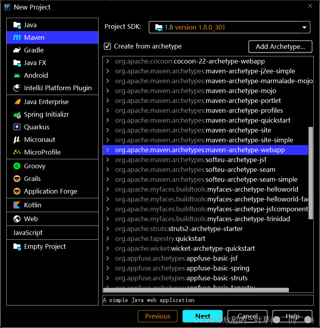The width and height of the screenshot is (320, 328).
Task: Click the archetype list horizontal scrollbar
Action: click(x=196, y=290)
